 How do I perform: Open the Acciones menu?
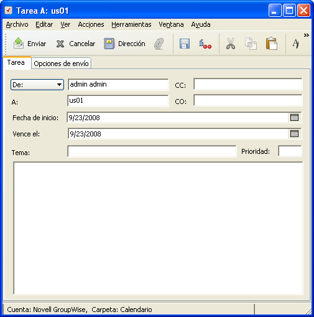point(91,24)
